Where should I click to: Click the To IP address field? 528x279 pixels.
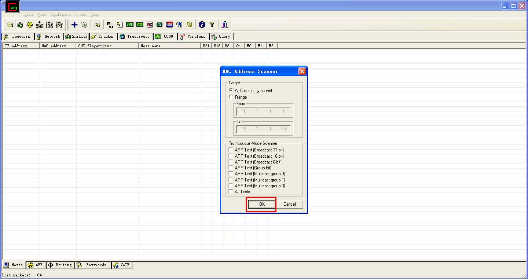click(264, 129)
